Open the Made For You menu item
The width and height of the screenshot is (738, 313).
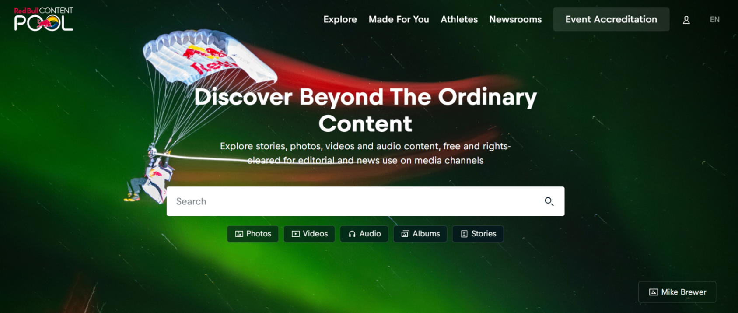[x=399, y=19]
